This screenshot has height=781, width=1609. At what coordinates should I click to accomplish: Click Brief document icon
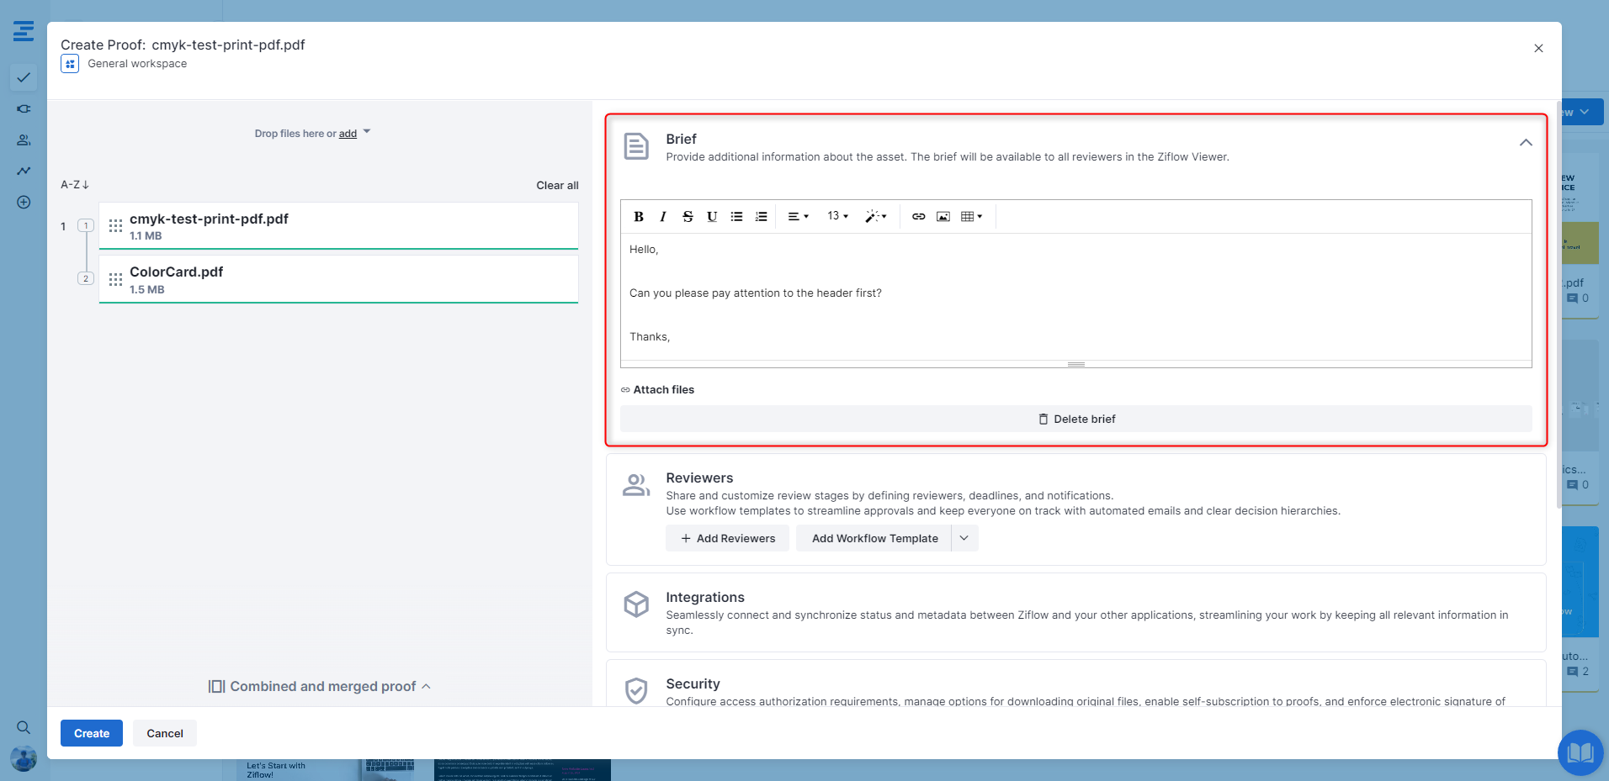pos(636,146)
